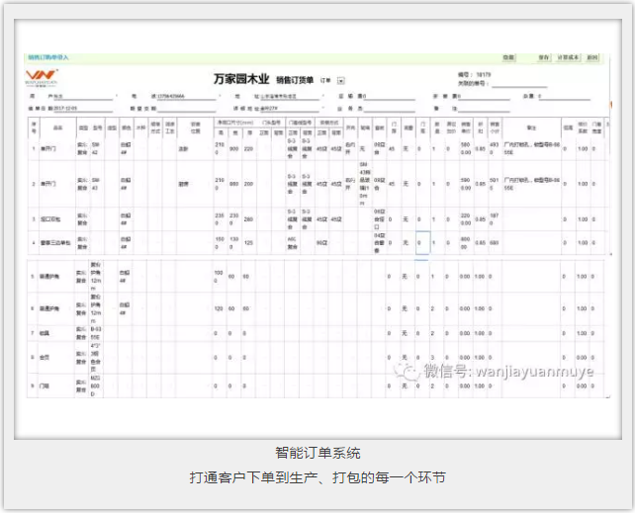Click the 品名 column header
635x513 pixels.
[57, 128]
